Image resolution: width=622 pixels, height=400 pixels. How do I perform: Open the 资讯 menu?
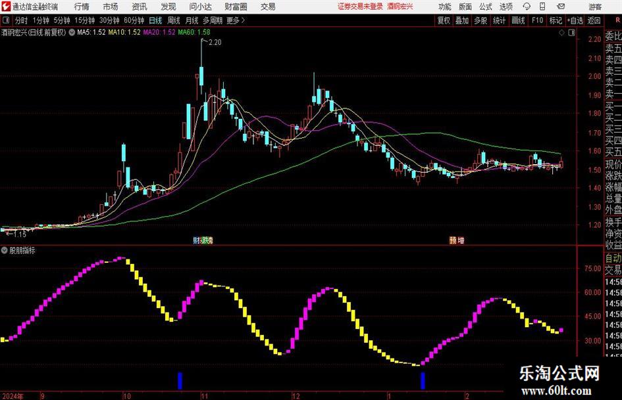pyautogui.click(x=140, y=7)
